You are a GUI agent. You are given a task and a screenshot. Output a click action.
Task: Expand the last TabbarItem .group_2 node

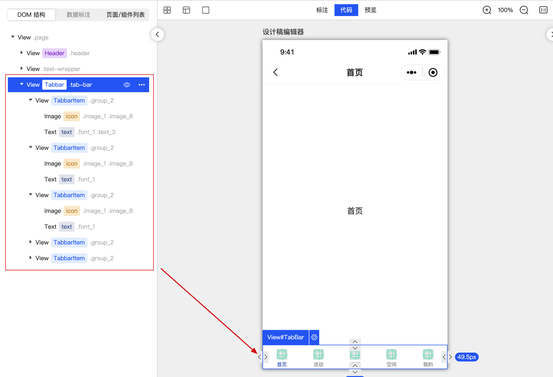[30, 258]
